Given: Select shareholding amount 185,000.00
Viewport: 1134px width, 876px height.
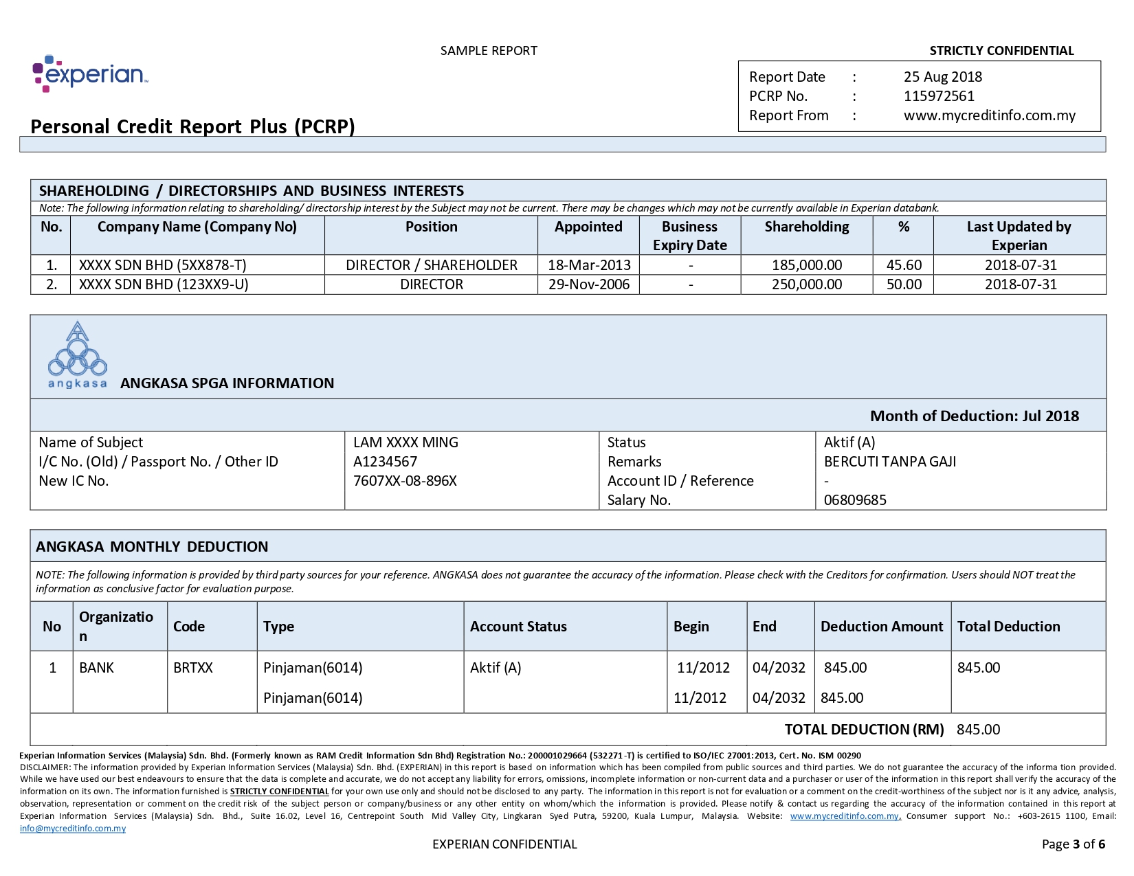Looking at the screenshot, I should pyautogui.click(x=807, y=265).
